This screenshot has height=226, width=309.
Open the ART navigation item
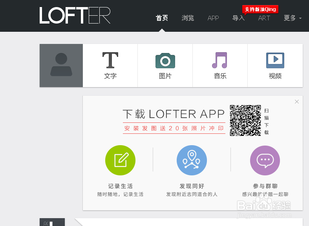(x=264, y=18)
